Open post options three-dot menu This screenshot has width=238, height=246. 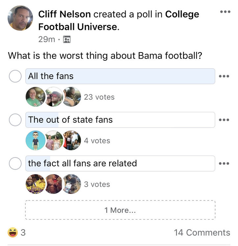[225, 12]
